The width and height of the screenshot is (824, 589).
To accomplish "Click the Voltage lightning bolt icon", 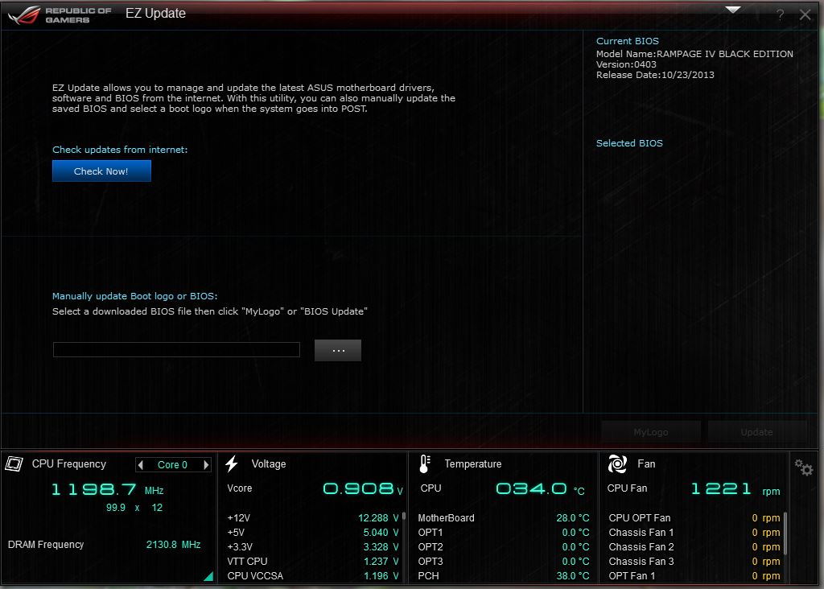I will (232, 464).
